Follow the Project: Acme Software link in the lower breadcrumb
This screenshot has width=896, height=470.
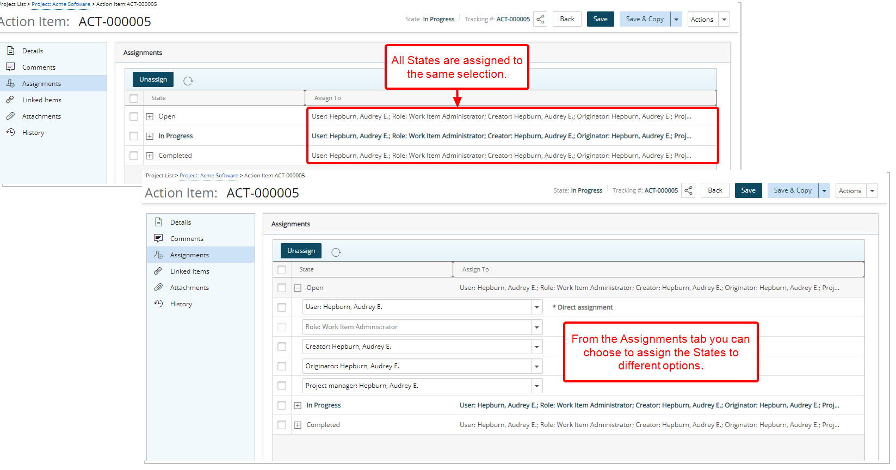[x=209, y=176]
